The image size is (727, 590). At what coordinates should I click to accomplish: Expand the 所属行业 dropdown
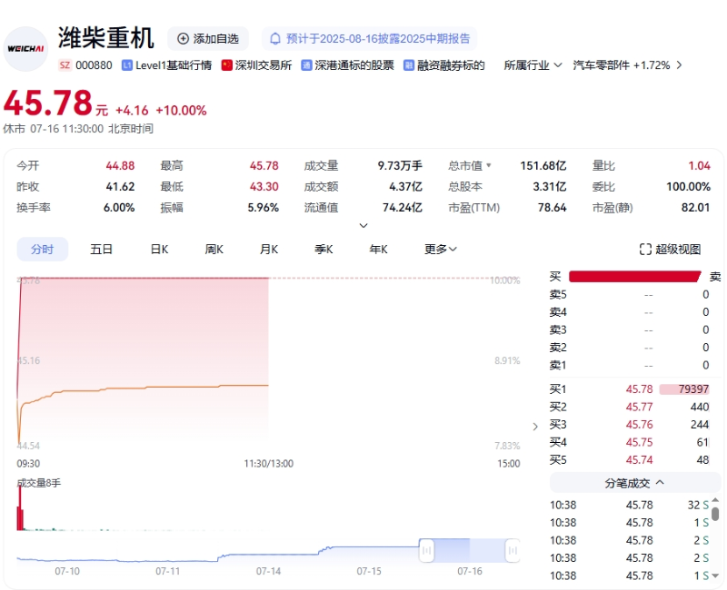tap(533, 65)
